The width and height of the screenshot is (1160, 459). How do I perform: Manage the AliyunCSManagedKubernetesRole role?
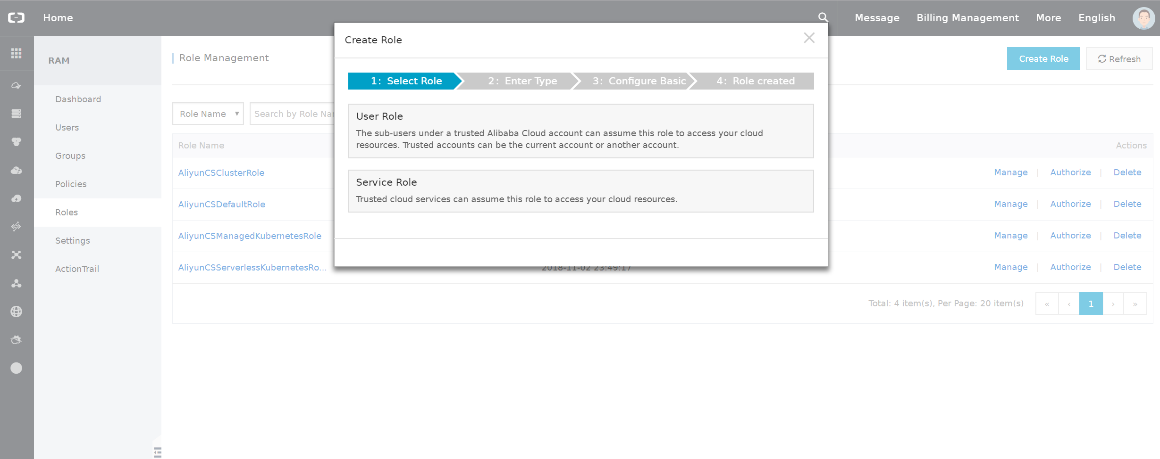pyautogui.click(x=1011, y=236)
